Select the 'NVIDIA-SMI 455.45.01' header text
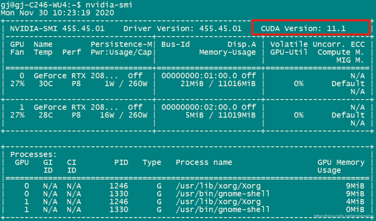The image size is (376, 221). [57, 28]
